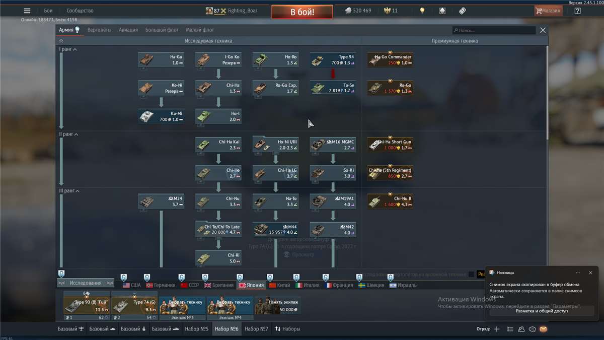604x340 pixels.
Task: Toggle the Исследования panel expander
Action: click(x=86, y=283)
